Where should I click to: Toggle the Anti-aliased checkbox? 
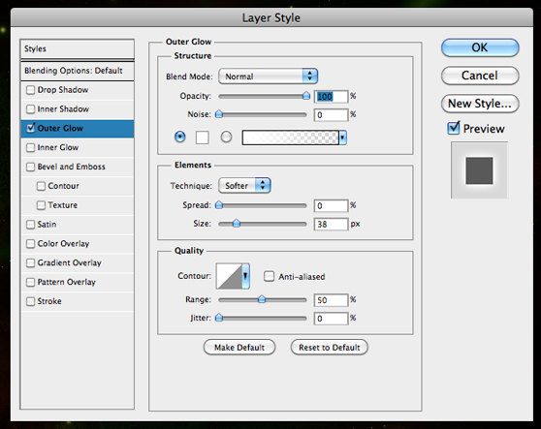(269, 276)
